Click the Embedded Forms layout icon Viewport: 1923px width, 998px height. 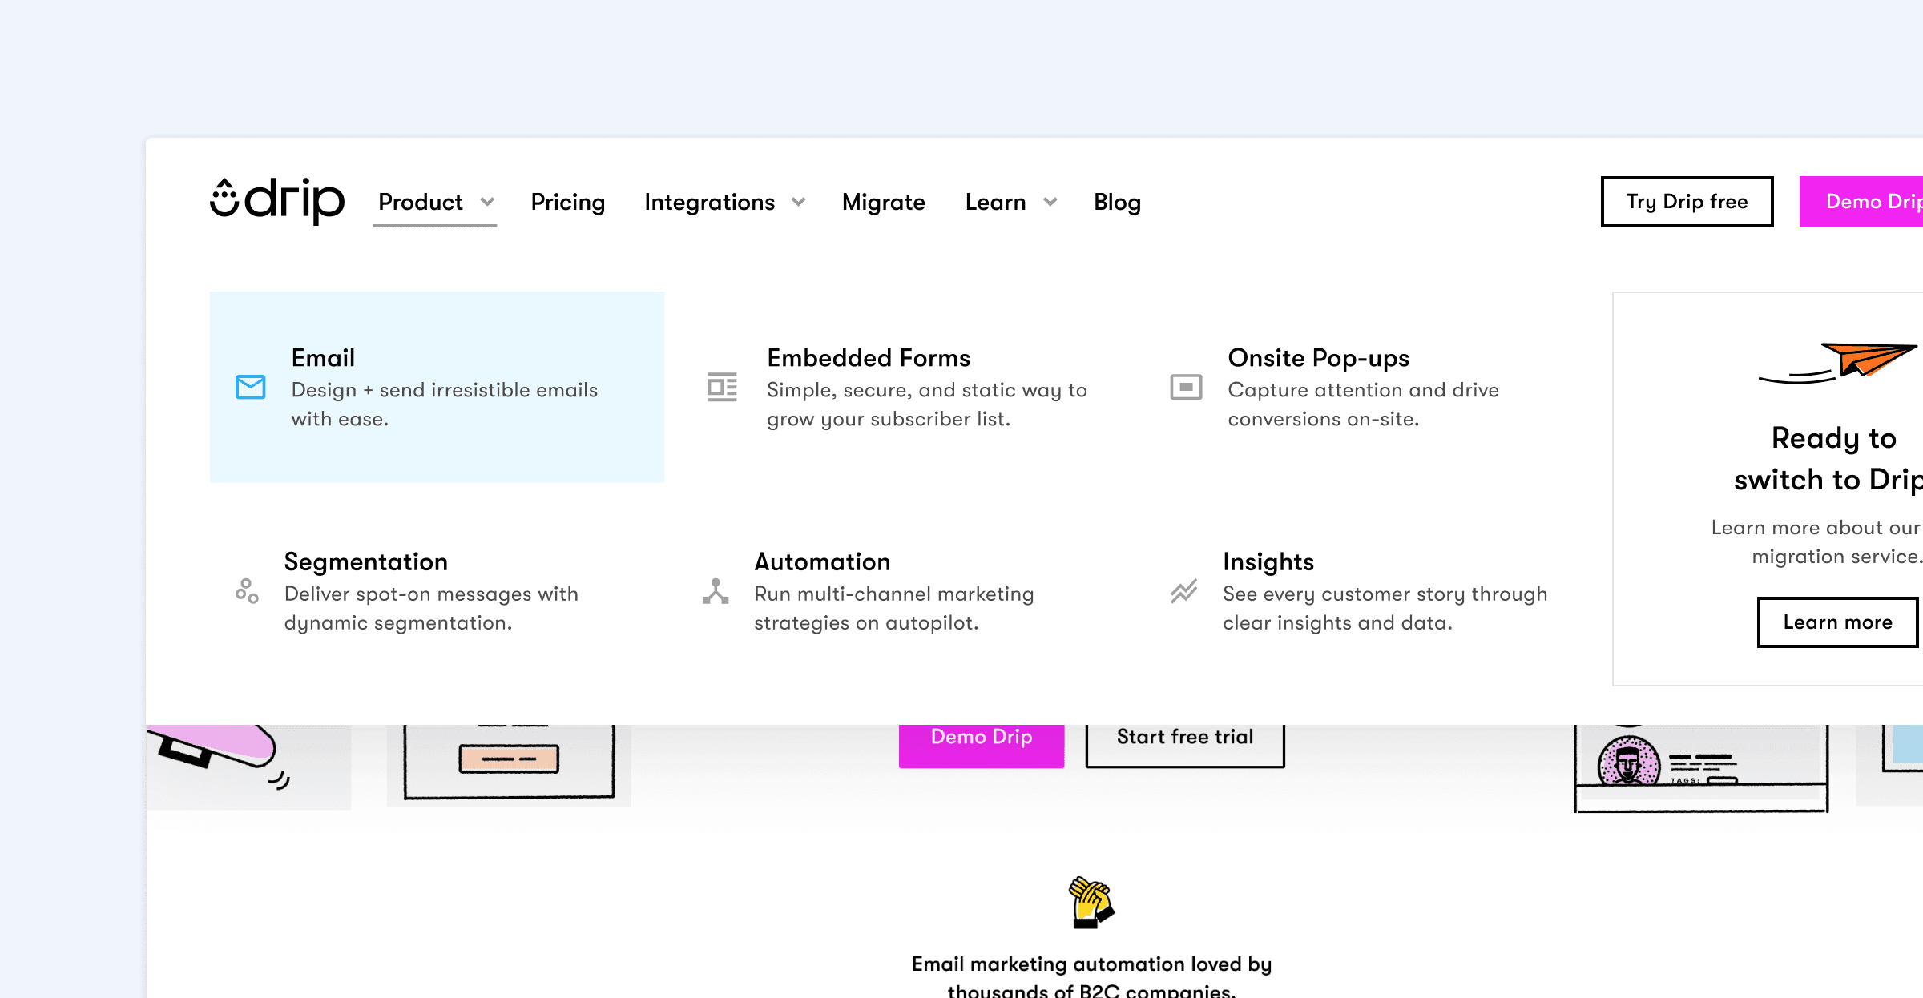pyautogui.click(x=722, y=388)
